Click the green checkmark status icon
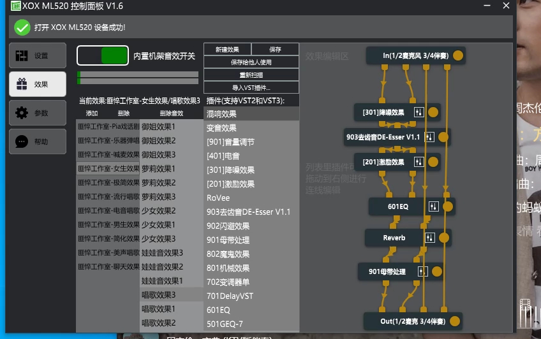The height and width of the screenshot is (339, 541). click(x=22, y=27)
